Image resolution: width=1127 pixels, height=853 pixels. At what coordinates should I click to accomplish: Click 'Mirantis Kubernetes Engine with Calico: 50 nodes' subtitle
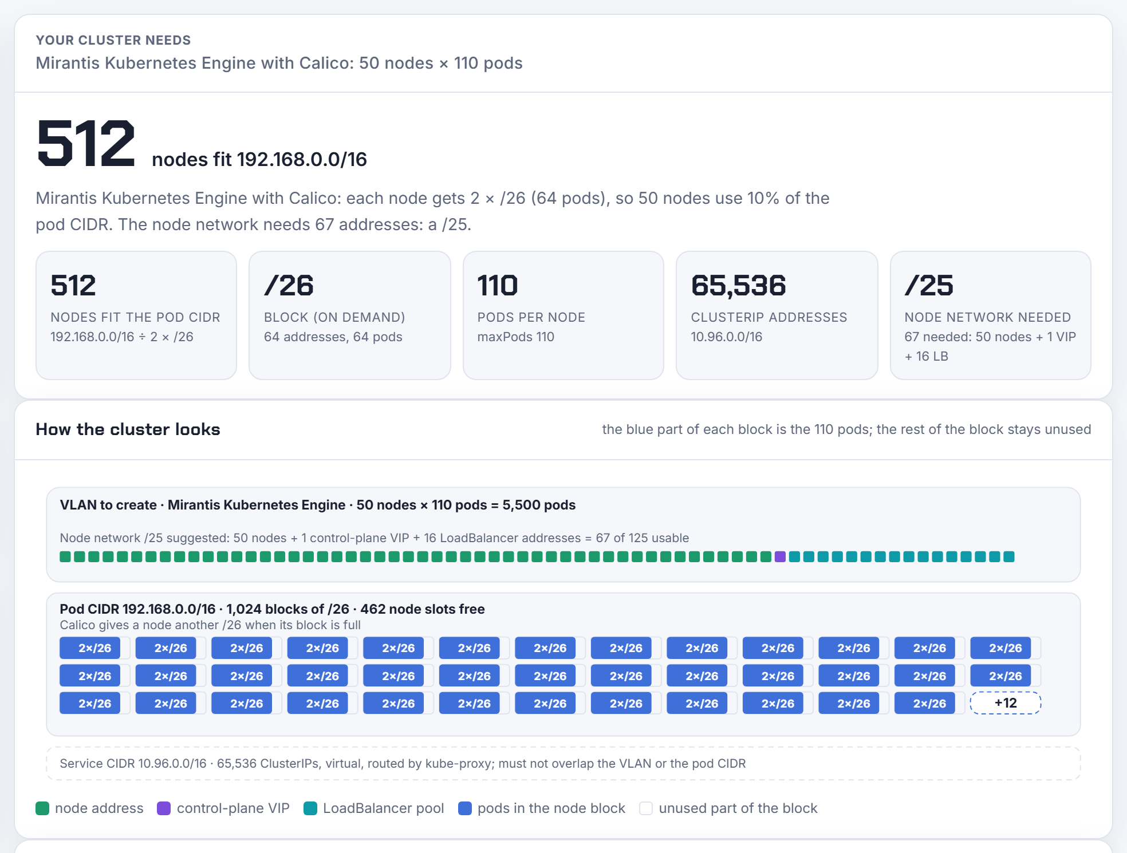279,63
